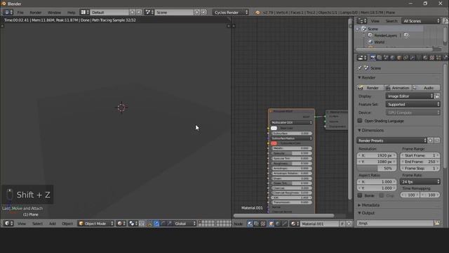
Task: Open the Display Image Editor dropdown
Action: [410, 96]
